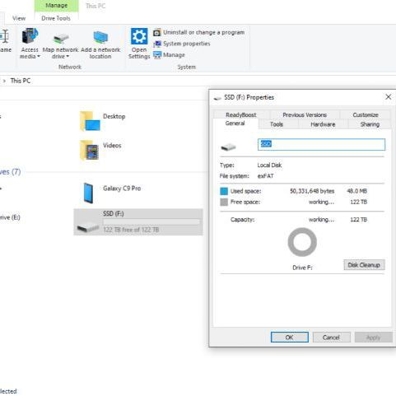
Task: Click the 50,331,648 bytes used value
Action: 312,191
